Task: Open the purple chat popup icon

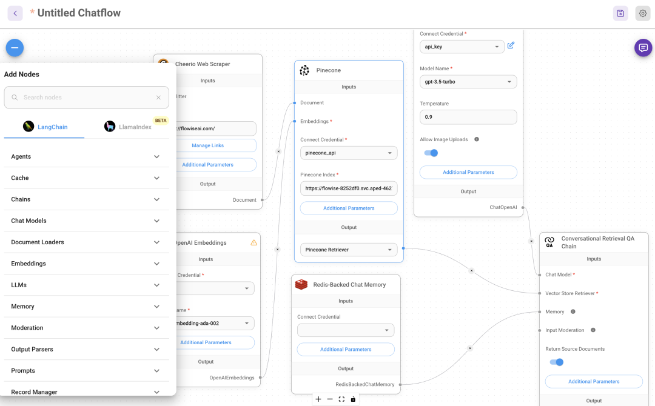Action: [x=643, y=47]
